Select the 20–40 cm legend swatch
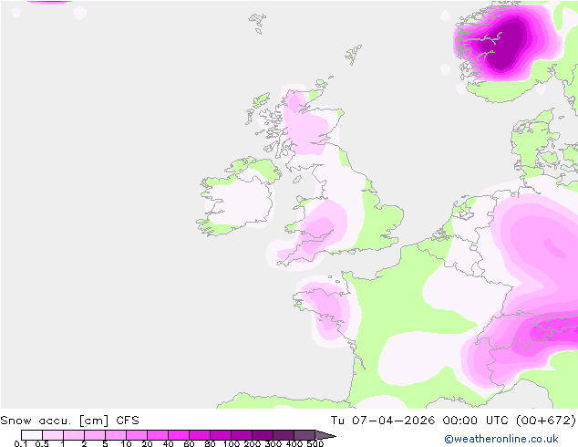 pos(158,435)
